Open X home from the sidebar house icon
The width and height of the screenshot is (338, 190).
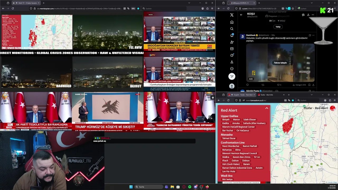tap(232, 22)
